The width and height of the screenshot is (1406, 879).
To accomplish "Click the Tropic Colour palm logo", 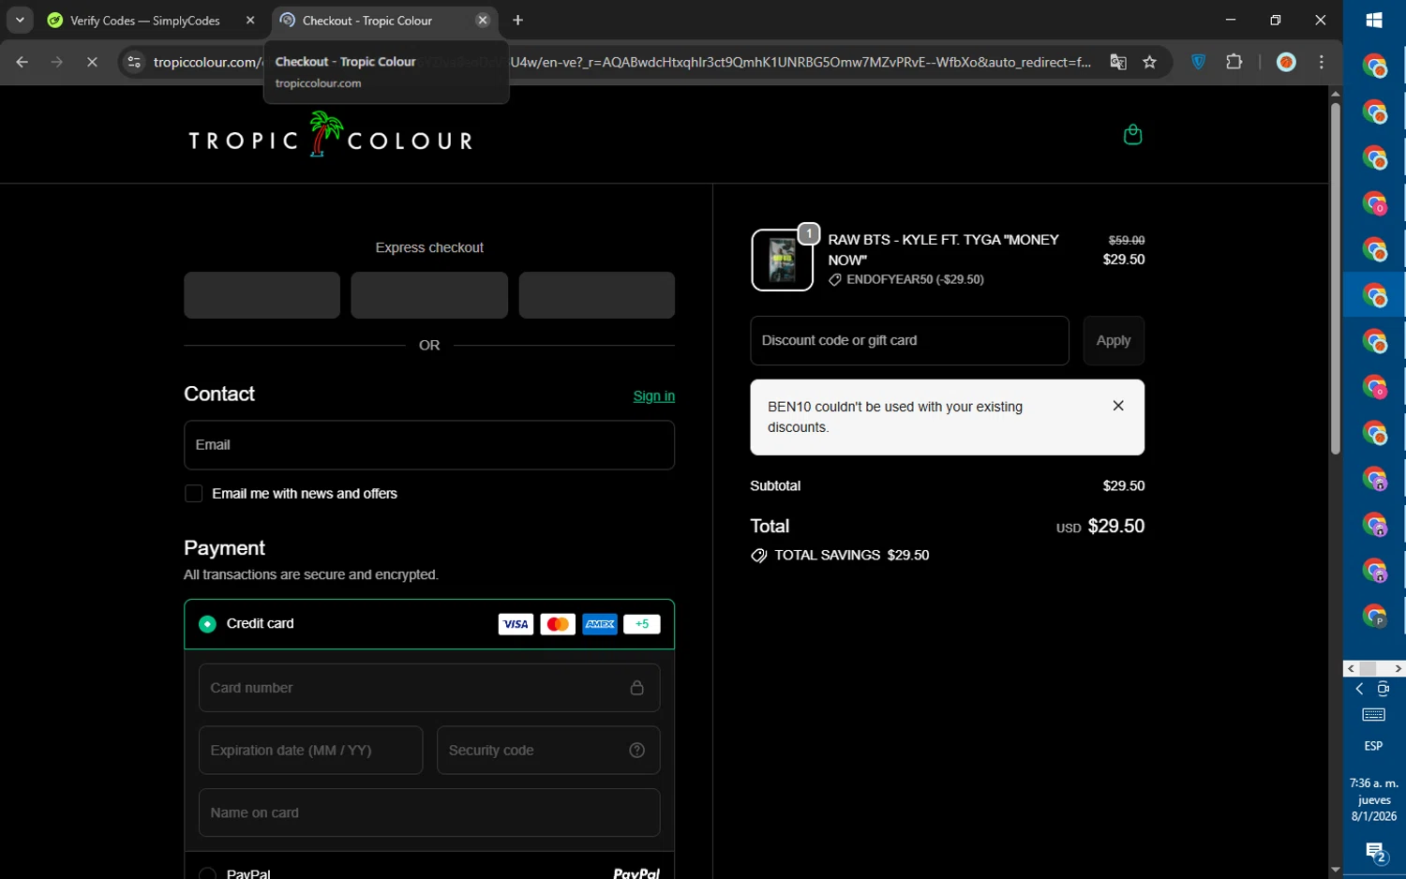I will 330,134.
